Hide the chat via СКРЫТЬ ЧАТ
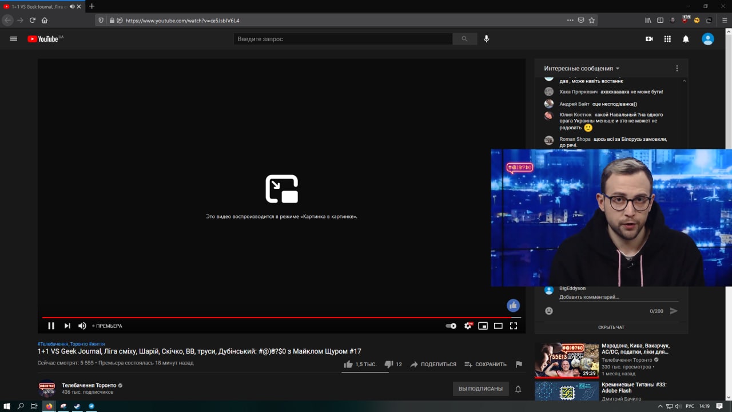This screenshot has width=732, height=412. pos(611,327)
